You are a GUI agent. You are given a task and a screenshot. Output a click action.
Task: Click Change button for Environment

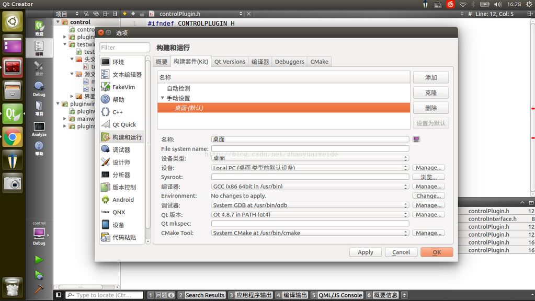click(x=428, y=195)
